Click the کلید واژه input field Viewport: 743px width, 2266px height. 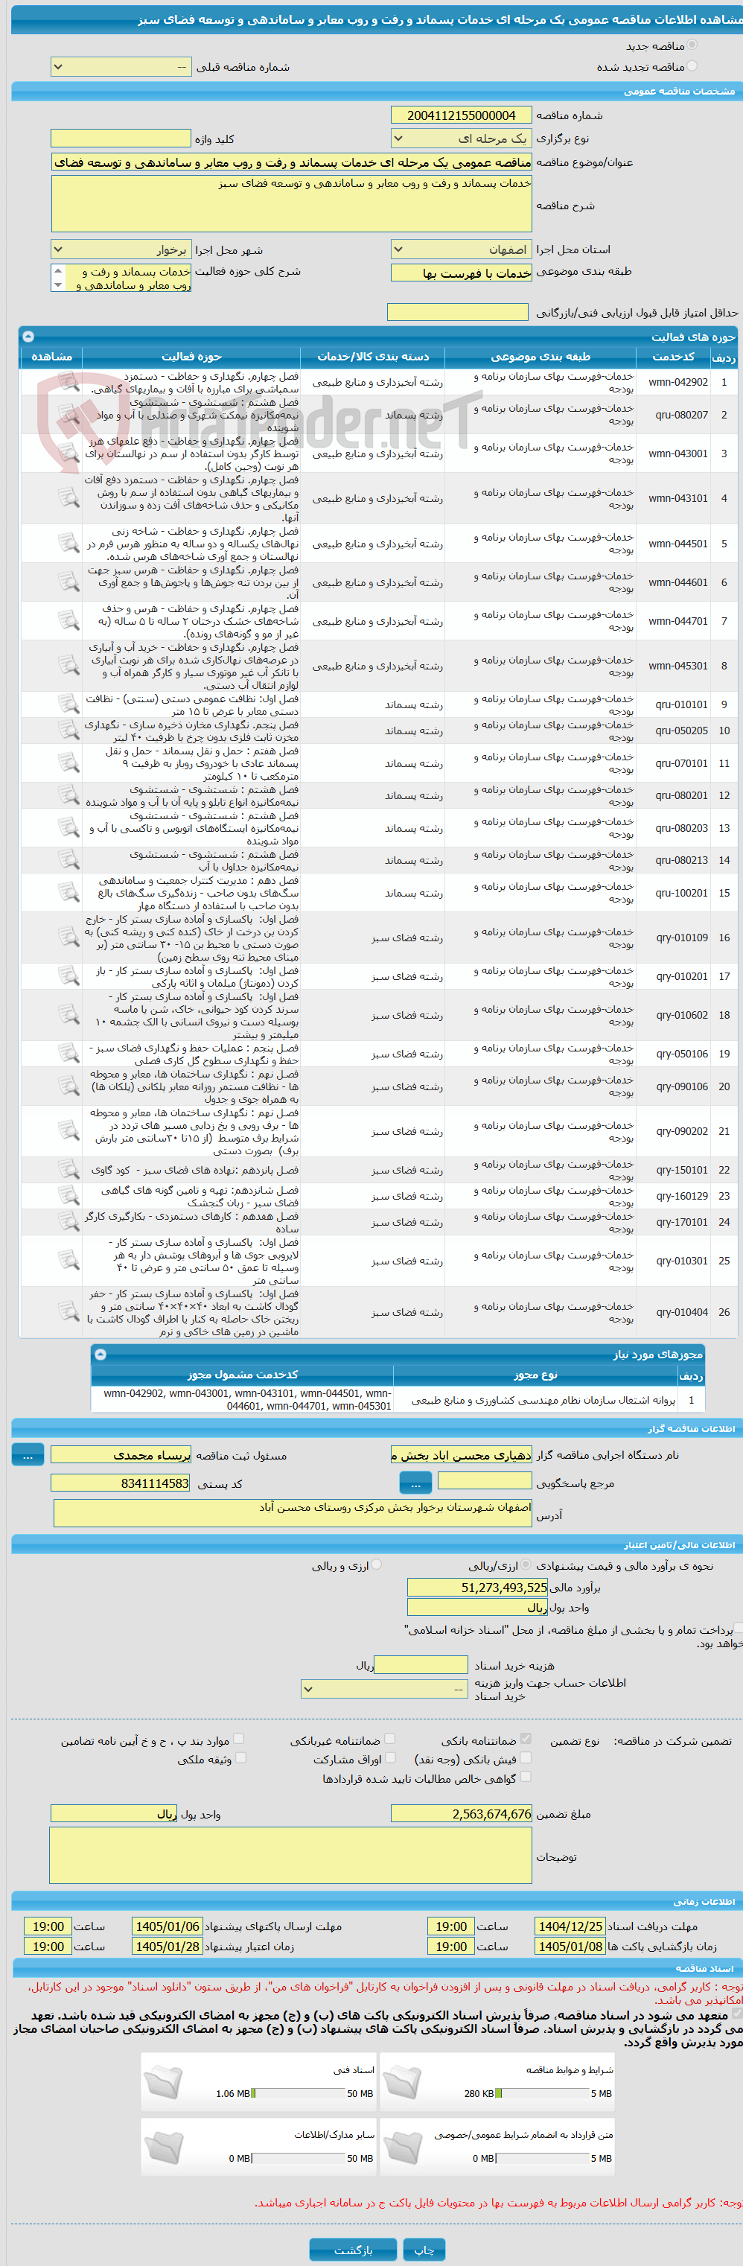pos(121,139)
